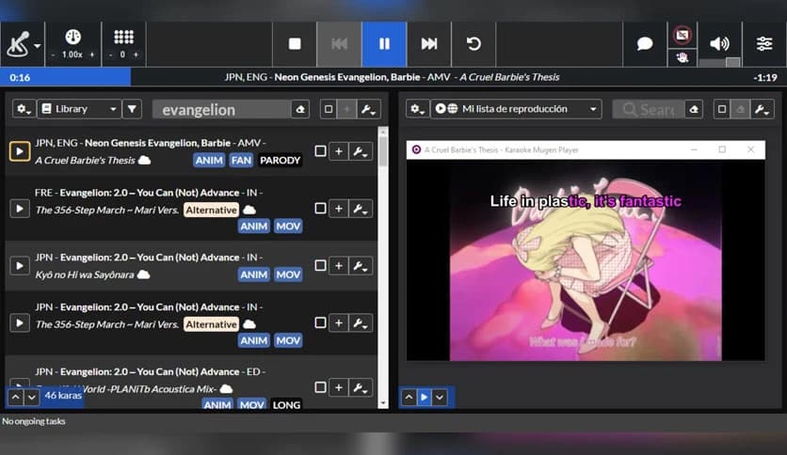Viewport: 787px width, 455px height.
Task: Click the pitch grid icon
Action: click(123, 37)
